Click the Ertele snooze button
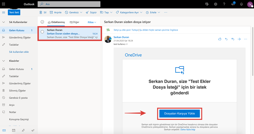254x134 pixels. click(x=151, y=12)
